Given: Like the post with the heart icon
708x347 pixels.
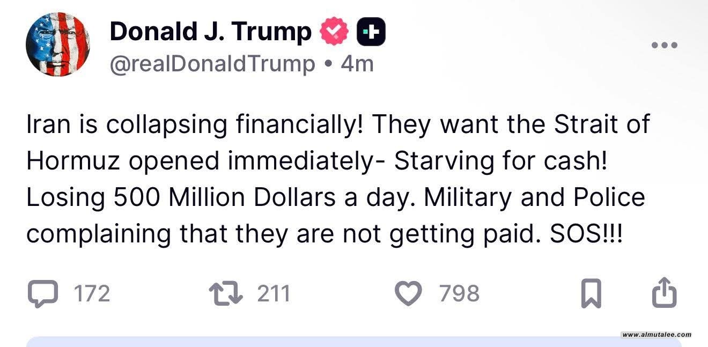Looking at the screenshot, I should (408, 294).
